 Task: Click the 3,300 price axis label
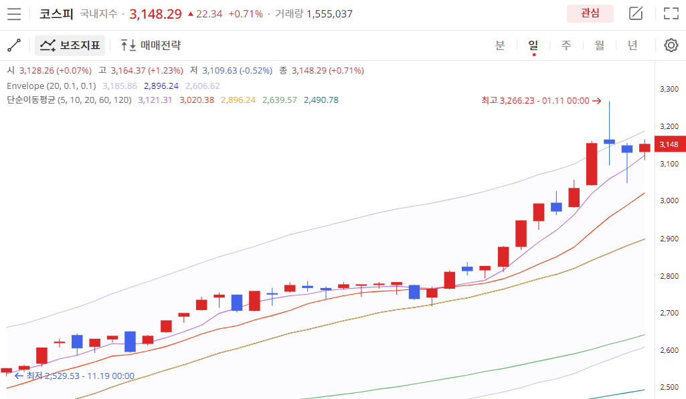tap(669, 89)
